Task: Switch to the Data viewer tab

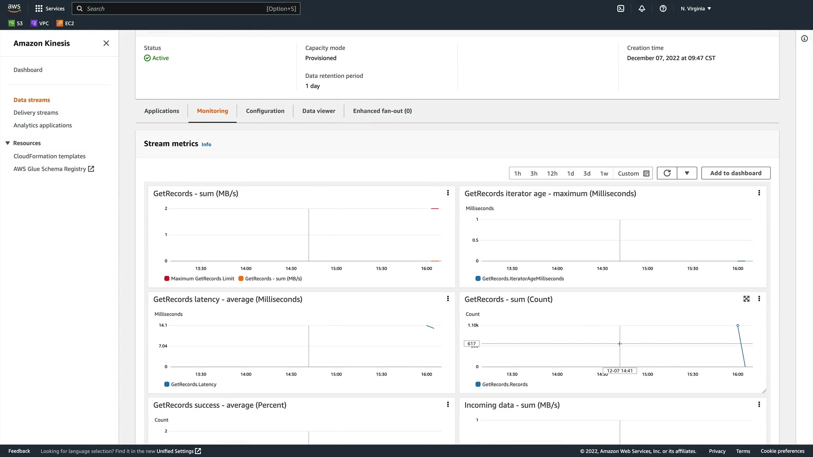Action: tap(319, 111)
